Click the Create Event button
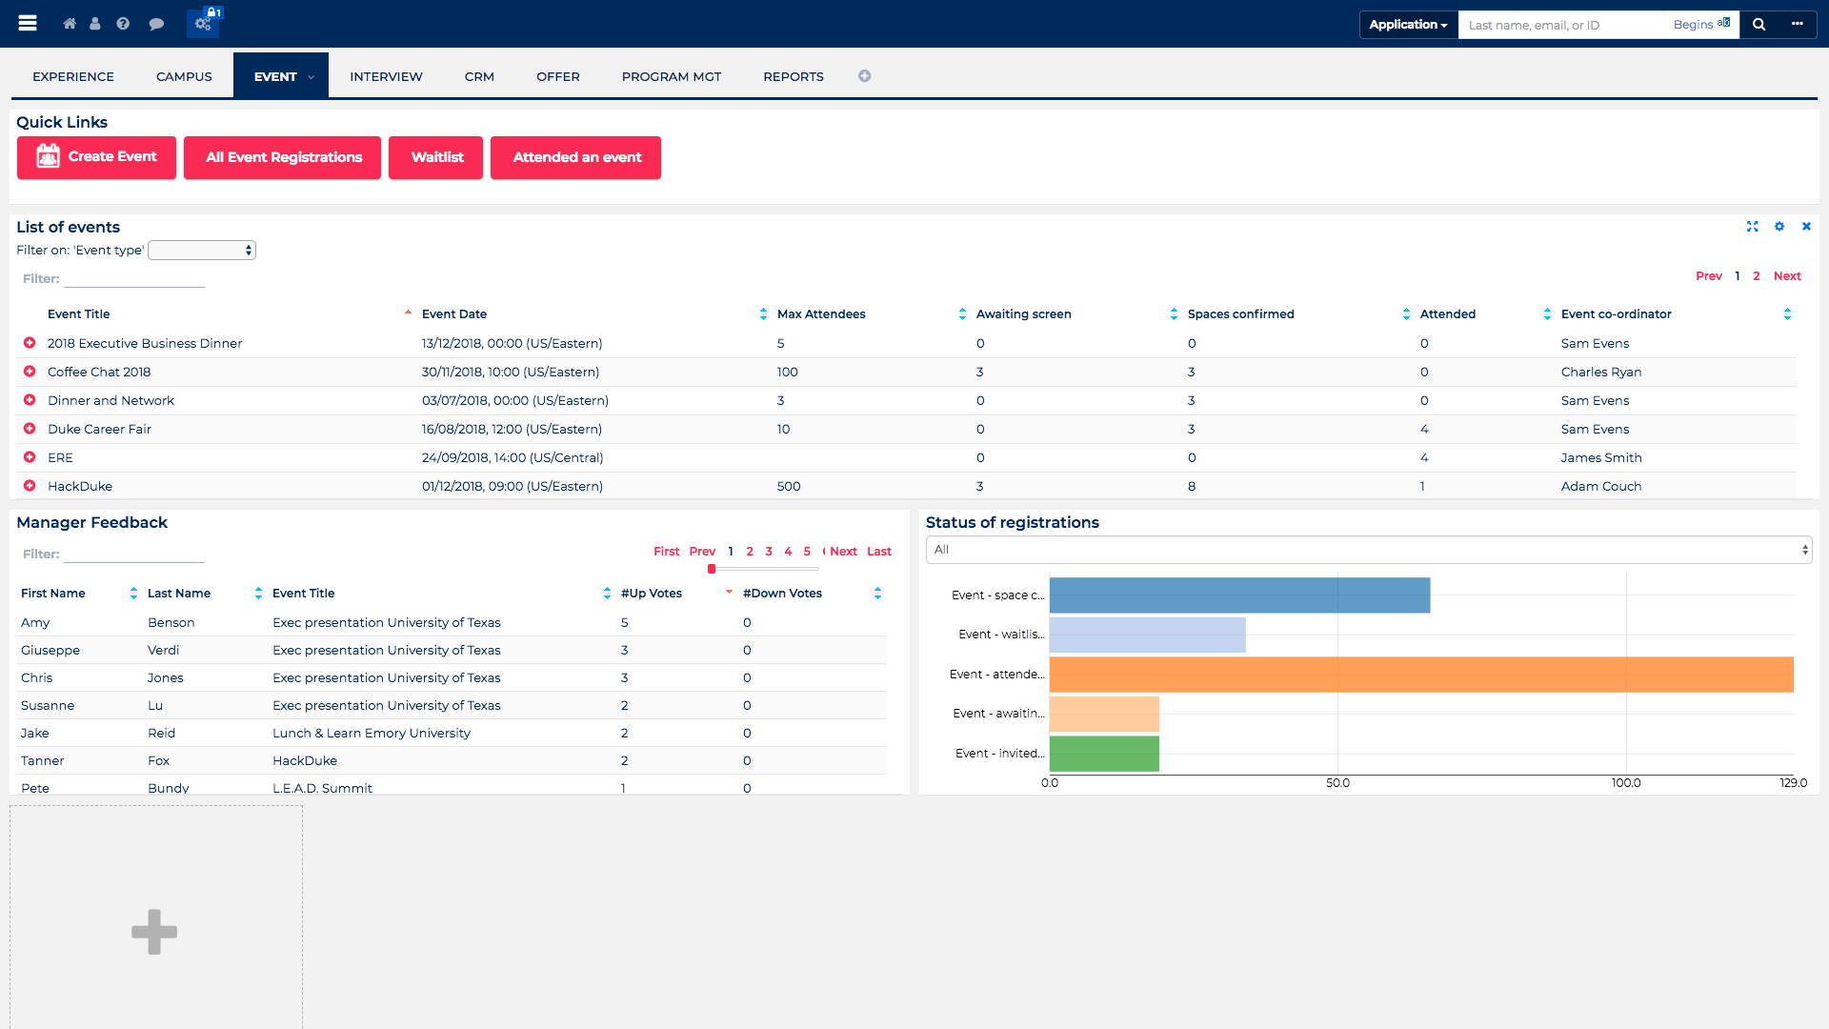 (96, 157)
